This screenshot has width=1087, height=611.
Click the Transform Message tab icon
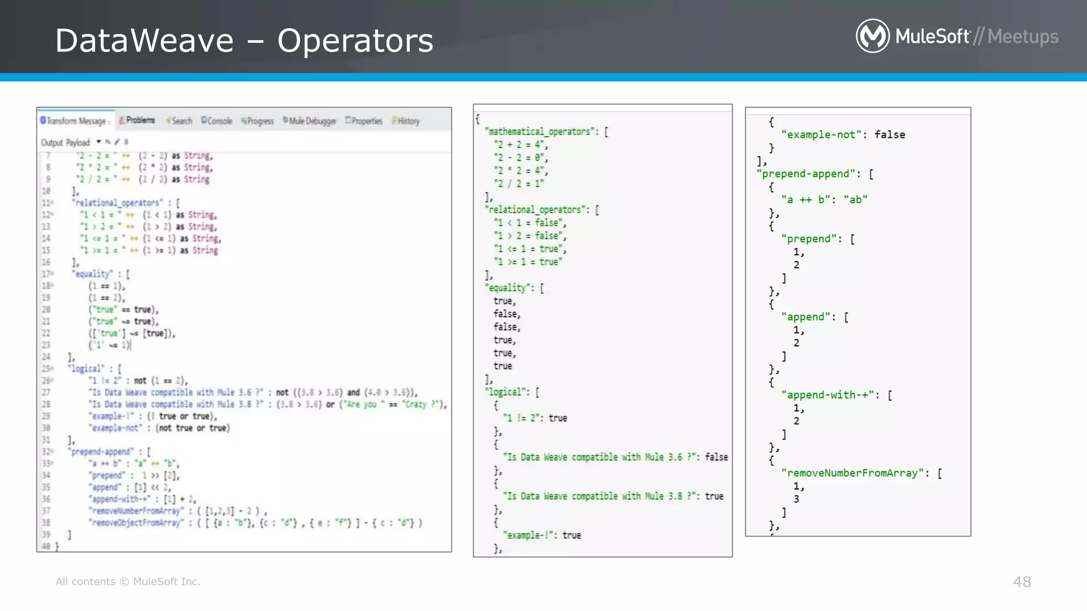click(44, 121)
